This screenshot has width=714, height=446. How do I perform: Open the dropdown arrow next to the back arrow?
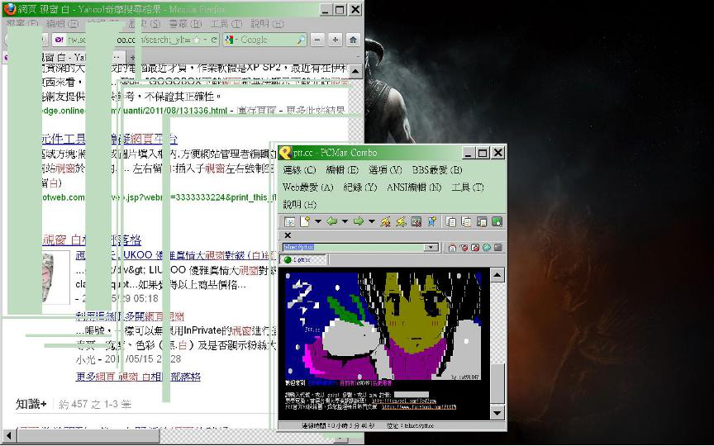(x=345, y=221)
